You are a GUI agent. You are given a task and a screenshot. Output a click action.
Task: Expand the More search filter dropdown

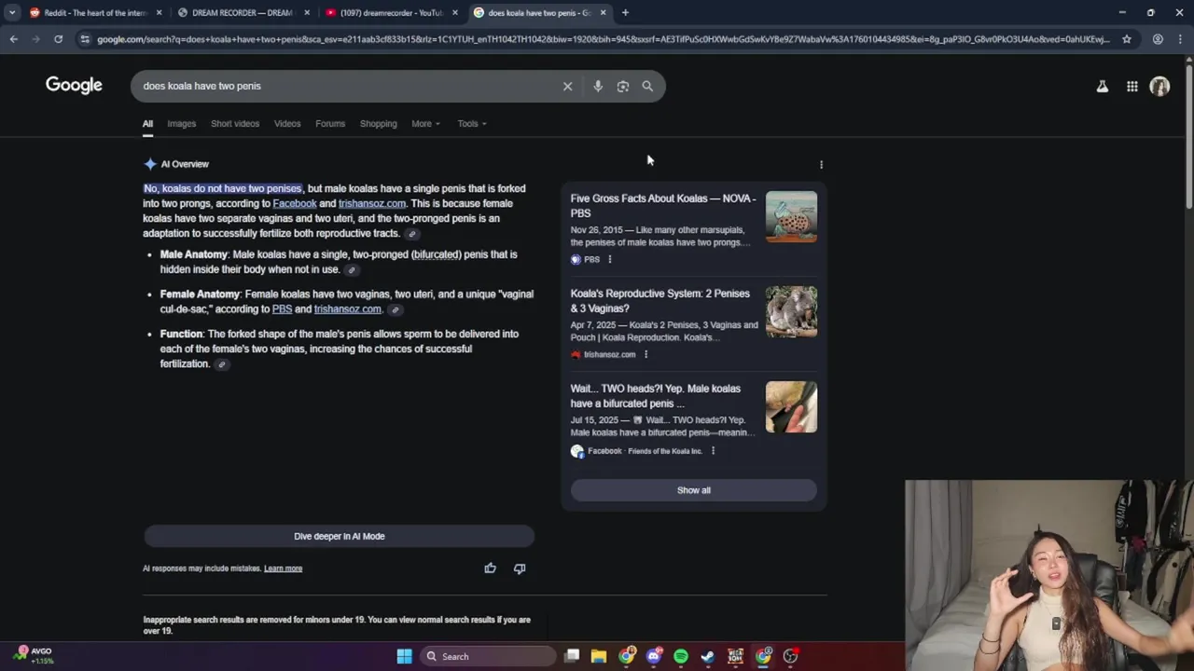425,124
